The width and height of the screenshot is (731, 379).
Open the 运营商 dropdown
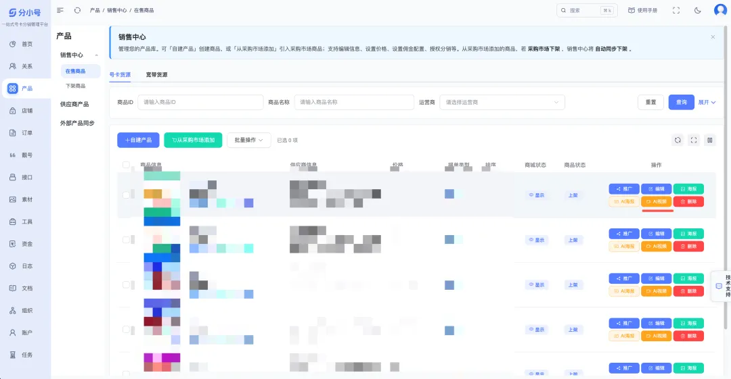pyautogui.click(x=502, y=102)
